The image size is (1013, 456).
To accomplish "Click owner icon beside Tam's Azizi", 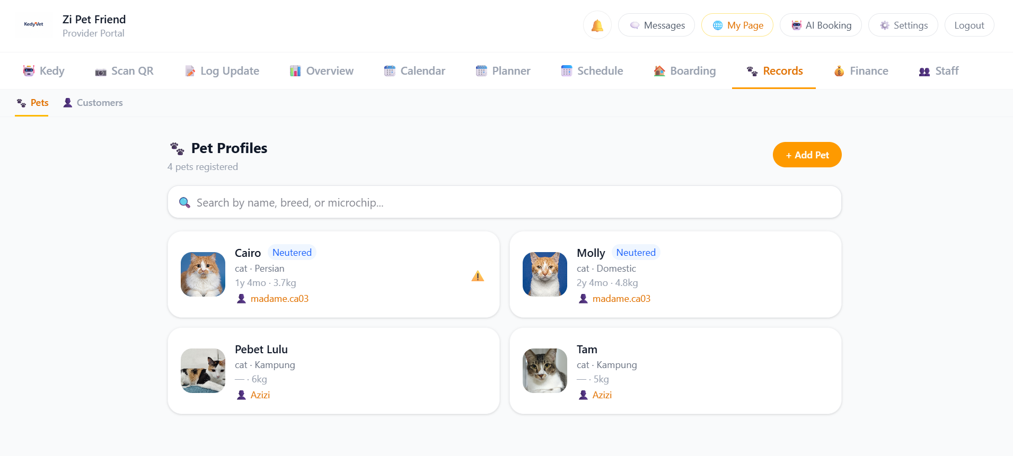I will 583,395.
